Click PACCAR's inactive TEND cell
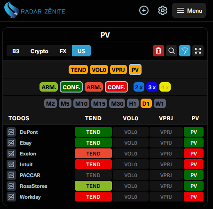This screenshot has width=213, height=209. [x=93, y=175]
